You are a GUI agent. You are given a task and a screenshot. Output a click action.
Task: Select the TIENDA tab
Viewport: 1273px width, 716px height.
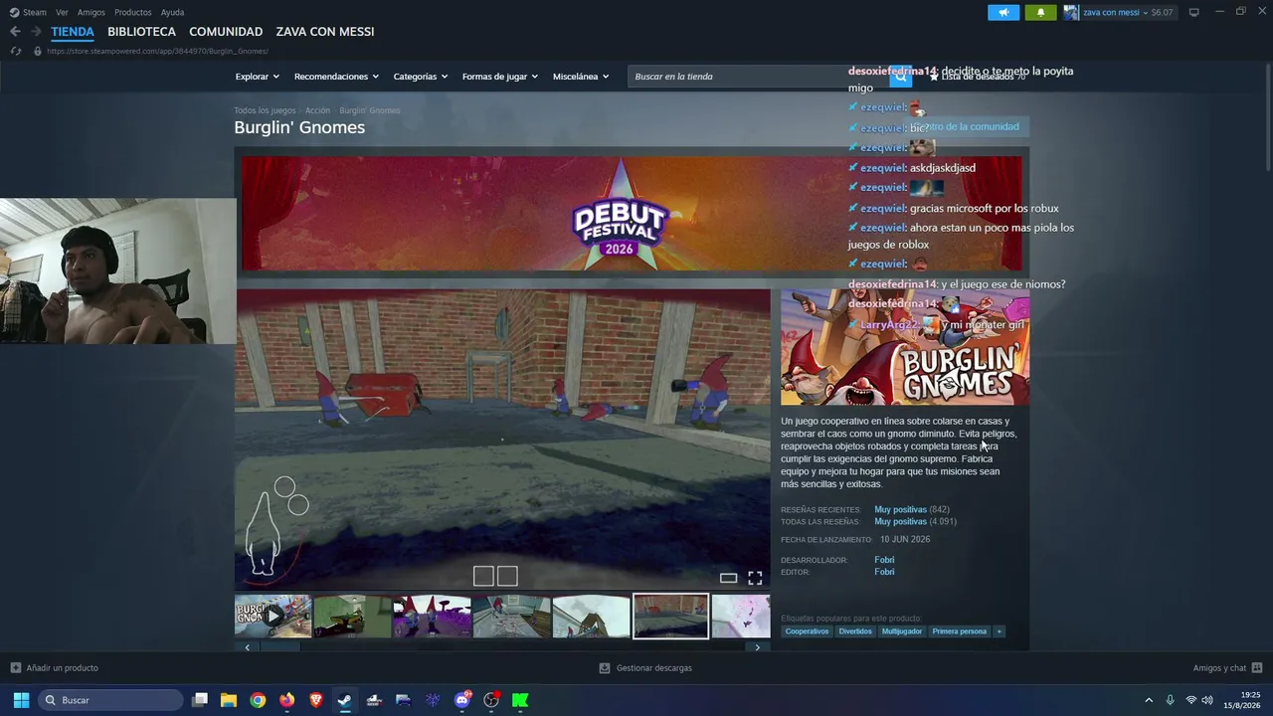point(73,32)
